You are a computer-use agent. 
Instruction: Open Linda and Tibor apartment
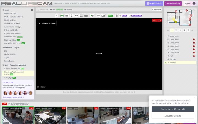click(10, 37)
